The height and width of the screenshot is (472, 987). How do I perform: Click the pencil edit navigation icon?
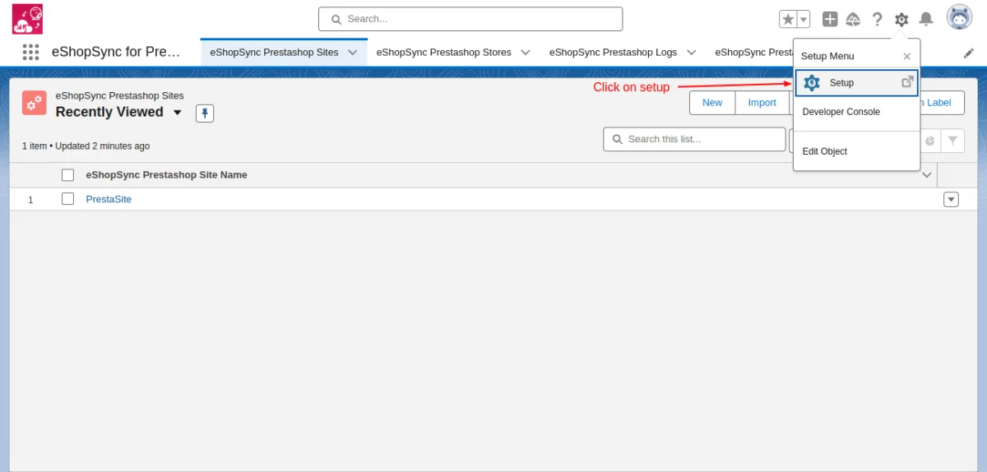(x=968, y=53)
